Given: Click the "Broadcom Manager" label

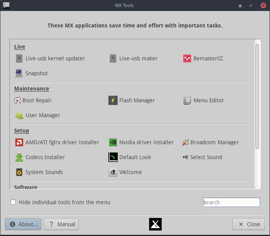Looking at the screenshot, I should [x=215, y=142].
